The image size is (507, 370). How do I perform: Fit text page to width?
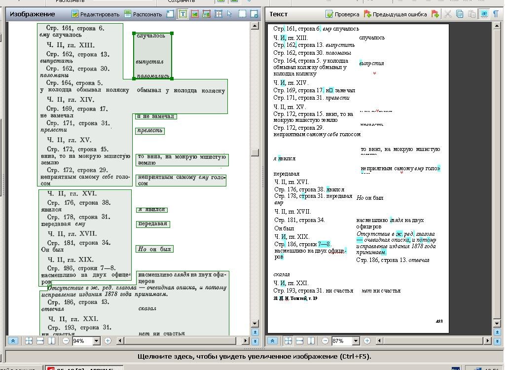[x=299, y=340]
